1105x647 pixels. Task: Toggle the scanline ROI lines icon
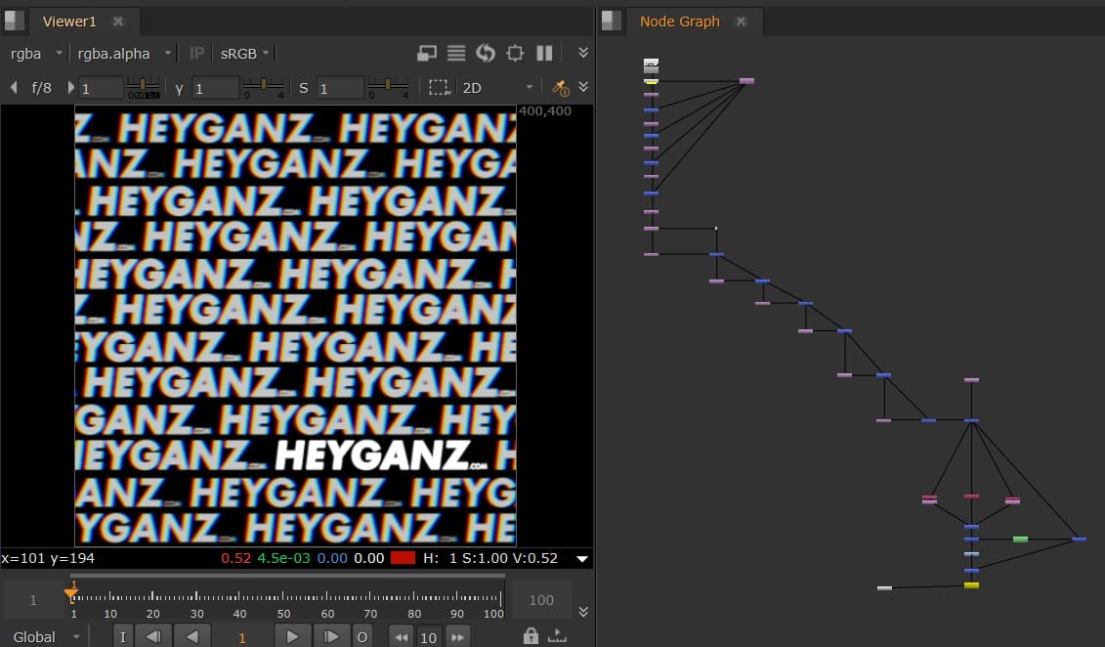click(x=456, y=53)
